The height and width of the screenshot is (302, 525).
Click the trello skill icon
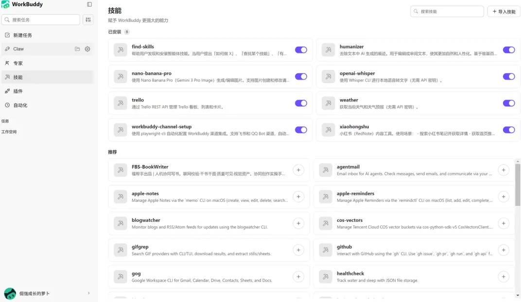pyautogui.click(x=120, y=103)
